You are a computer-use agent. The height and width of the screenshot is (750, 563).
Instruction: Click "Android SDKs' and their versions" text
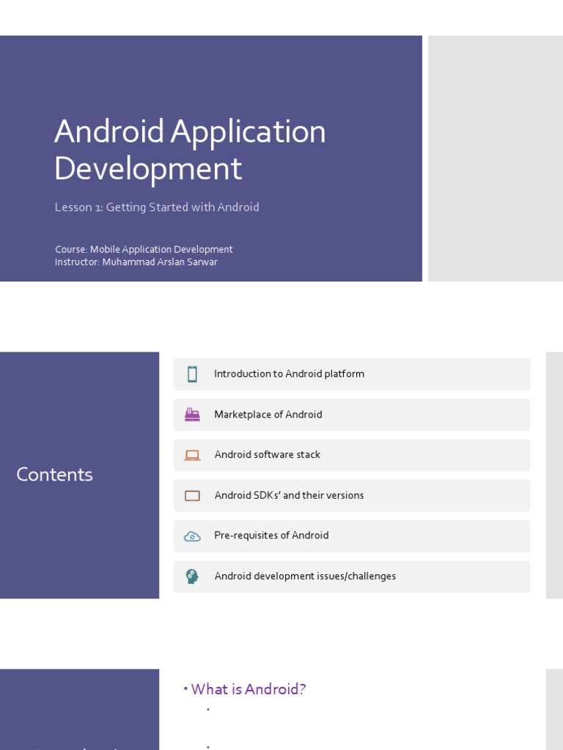pos(289,495)
